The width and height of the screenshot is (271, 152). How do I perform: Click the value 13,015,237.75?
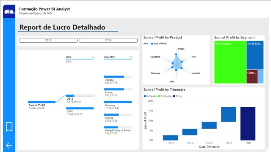click(x=75, y=114)
